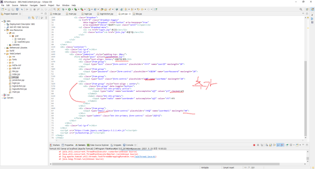The image size is (315, 169).
Task: Switch to the loginAction.jsp editor tab
Action: [105, 14]
